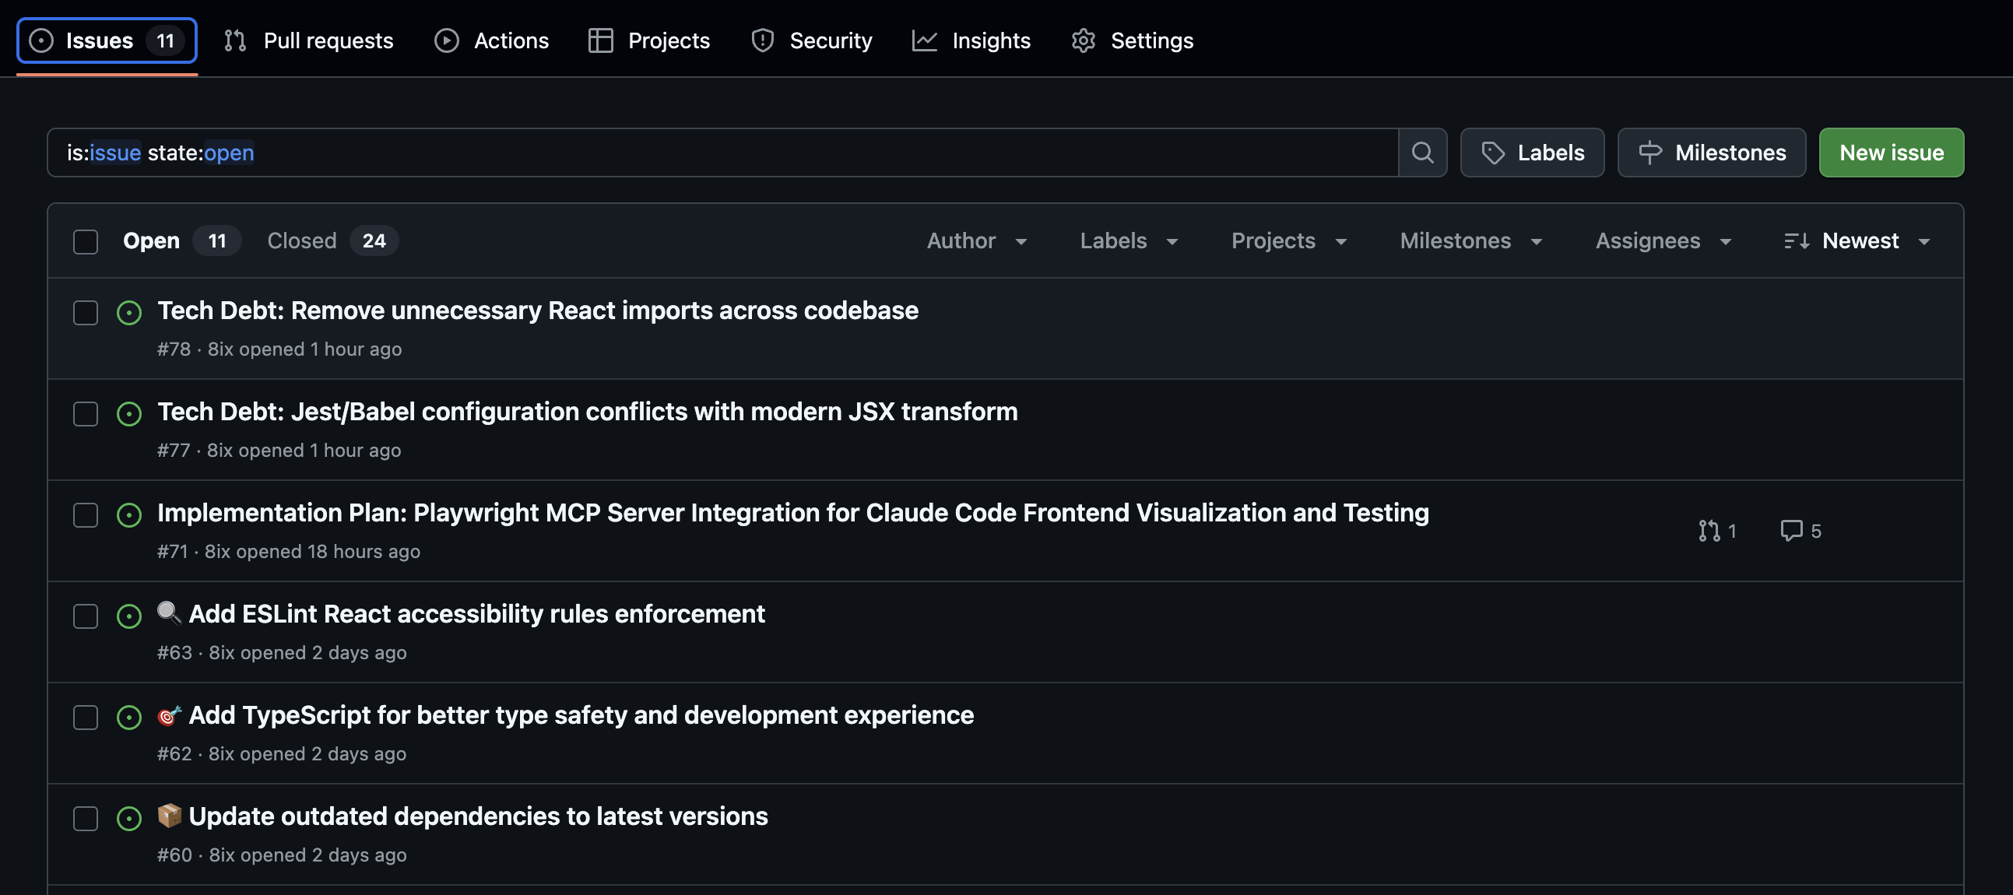This screenshot has height=895, width=2013.
Task: Show Open issues list
Action: click(181, 240)
